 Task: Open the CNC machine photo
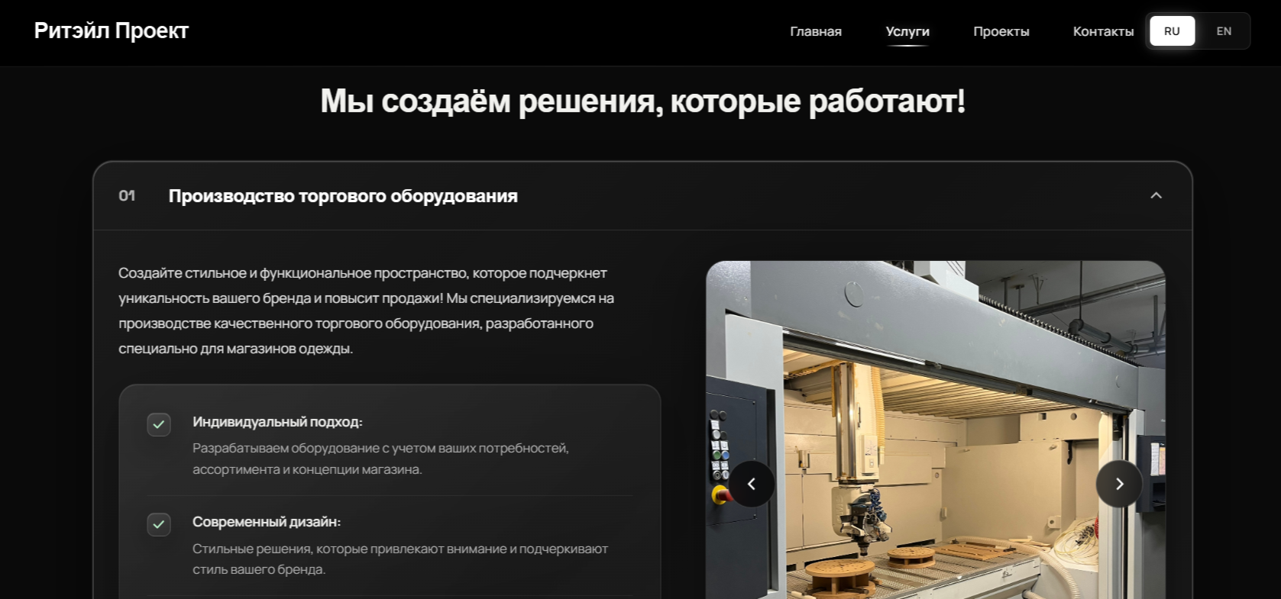pos(936,430)
